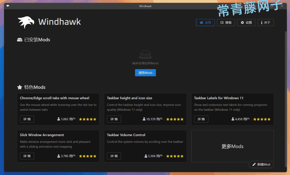Open details for Taskbar Volume Control

coord(114,156)
